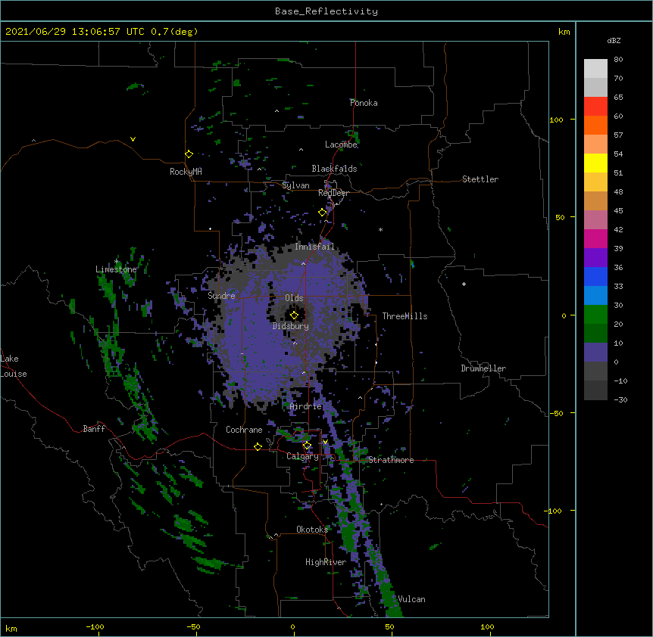
Task: Click the yellow diamond marker below Cochrane
Action: [258, 447]
